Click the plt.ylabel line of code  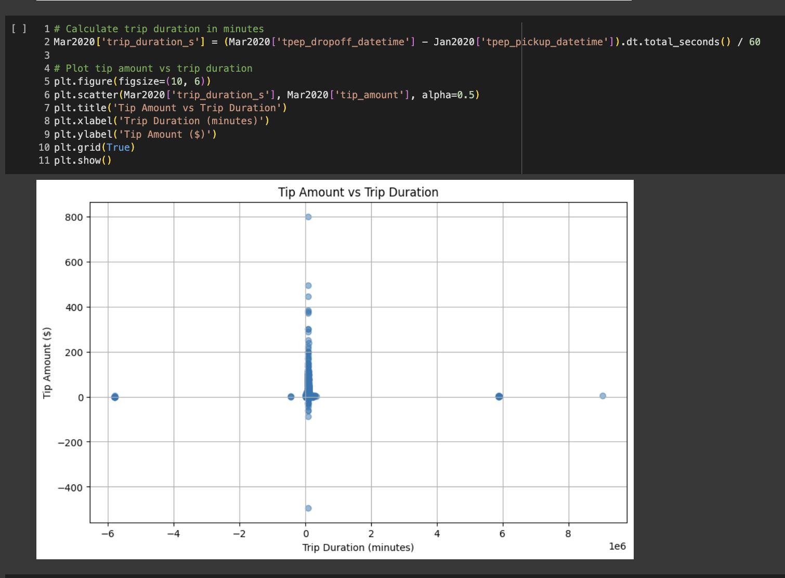[x=135, y=135]
